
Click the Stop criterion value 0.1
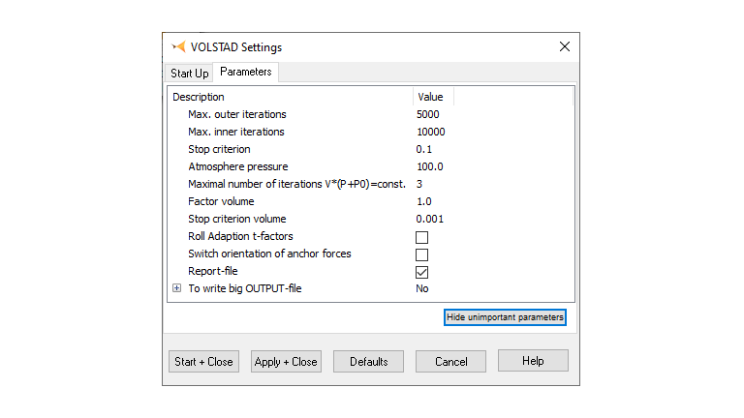[x=424, y=149]
